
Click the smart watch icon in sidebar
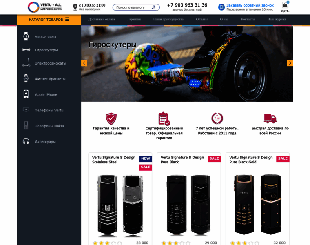pyautogui.click(x=26, y=36)
